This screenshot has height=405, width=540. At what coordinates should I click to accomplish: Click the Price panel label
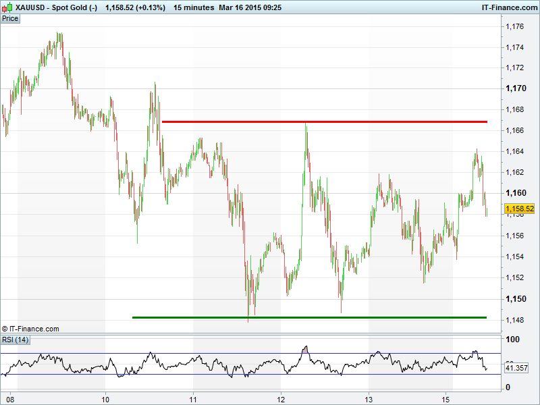(10, 18)
